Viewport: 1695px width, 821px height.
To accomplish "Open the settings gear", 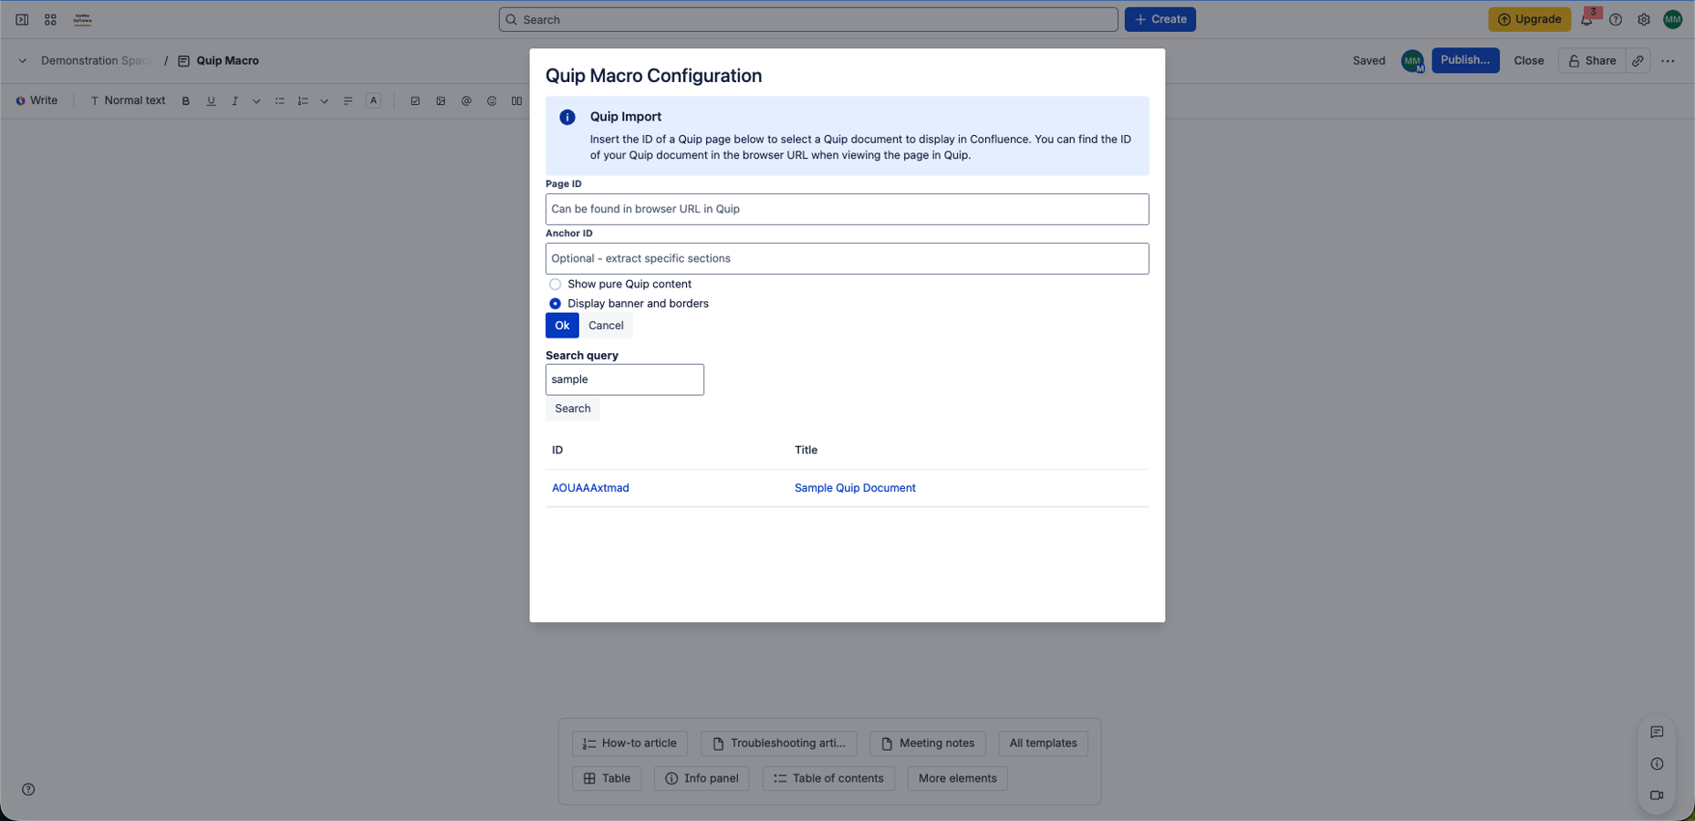I will tap(1644, 19).
